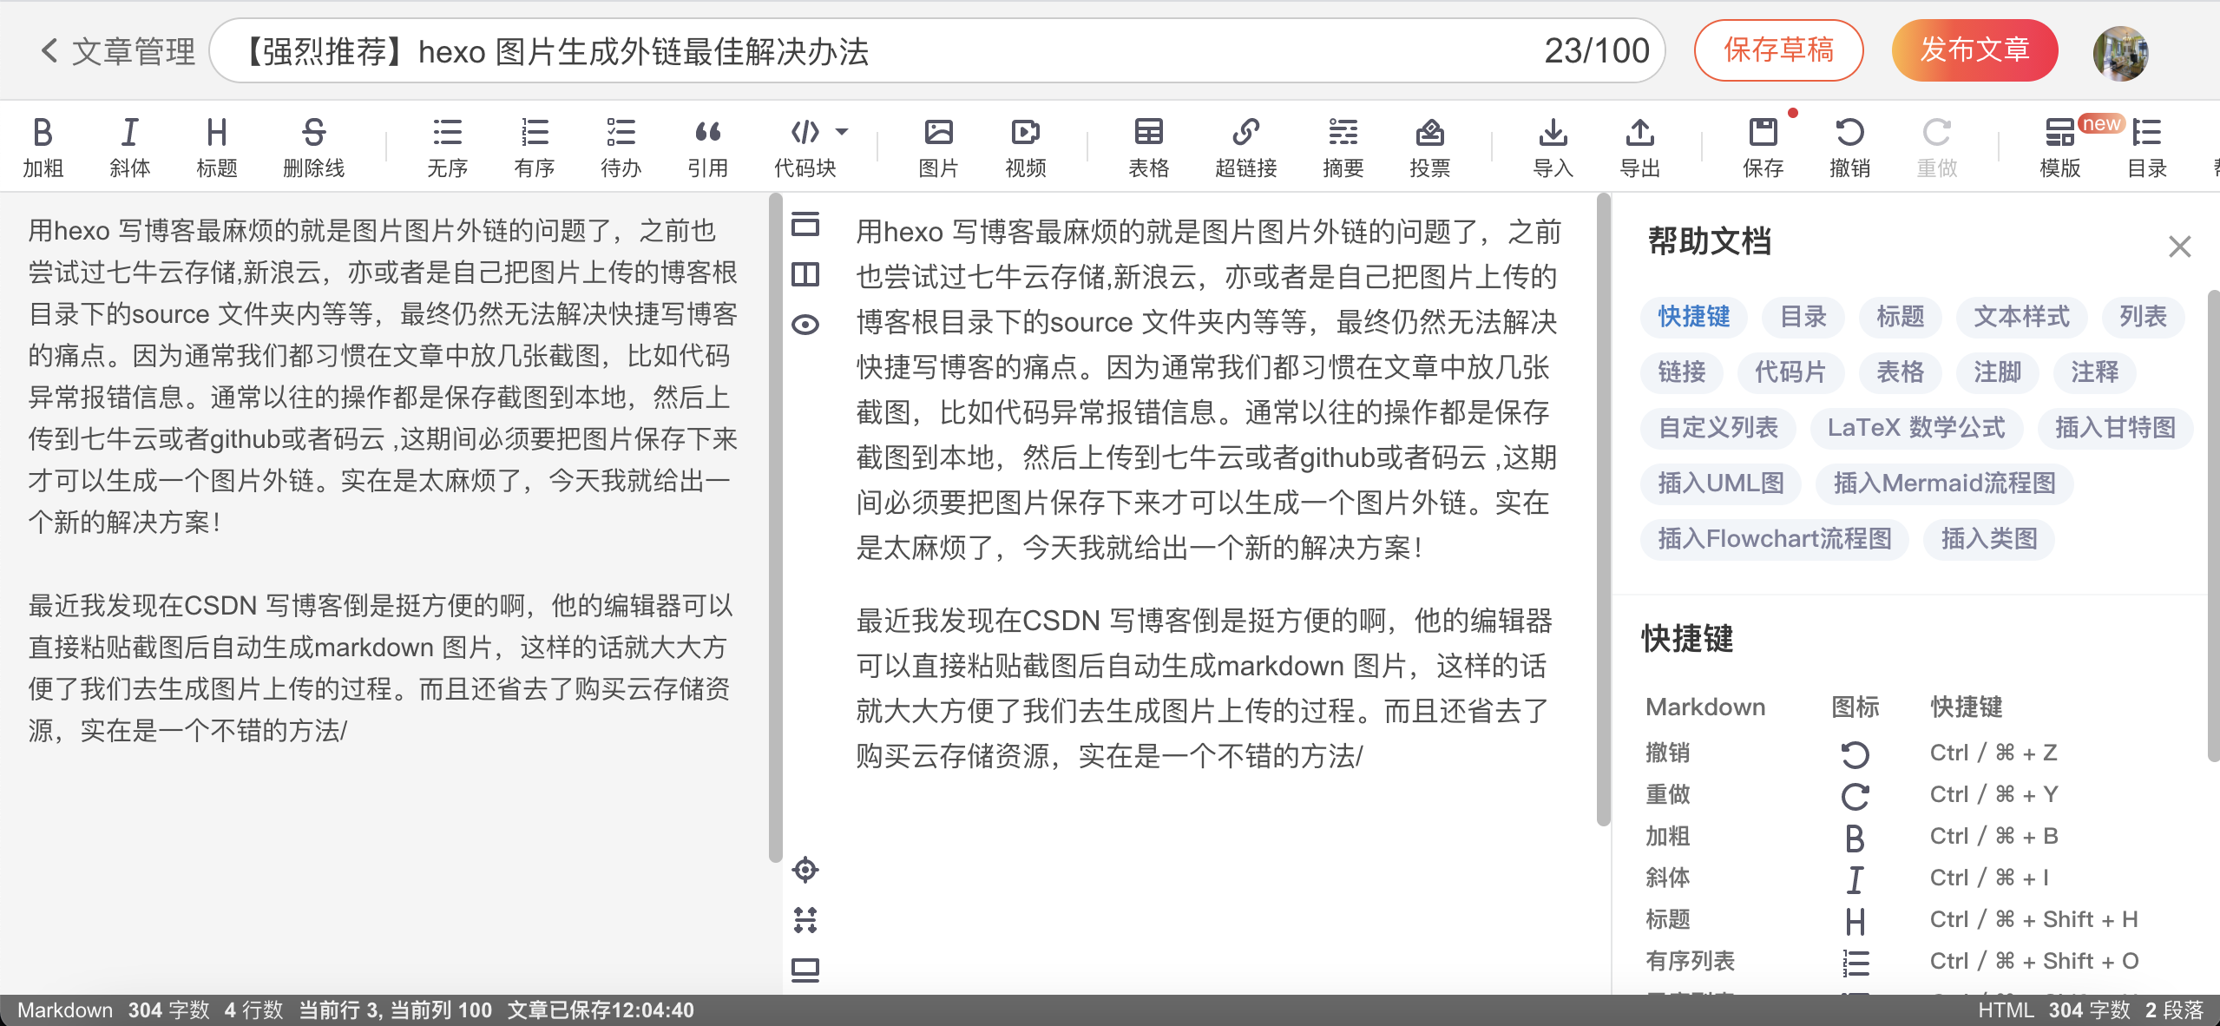The image size is (2220, 1026).
Task: Undo the last edit
Action: [1851, 145]
